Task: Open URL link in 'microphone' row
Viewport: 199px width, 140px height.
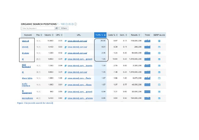Action: [80, 98]
